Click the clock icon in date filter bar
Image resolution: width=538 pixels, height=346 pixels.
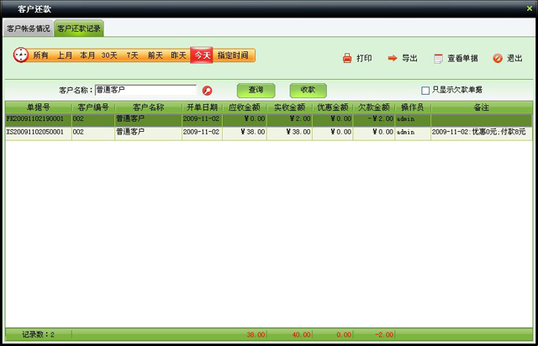(x=21, y=55)
